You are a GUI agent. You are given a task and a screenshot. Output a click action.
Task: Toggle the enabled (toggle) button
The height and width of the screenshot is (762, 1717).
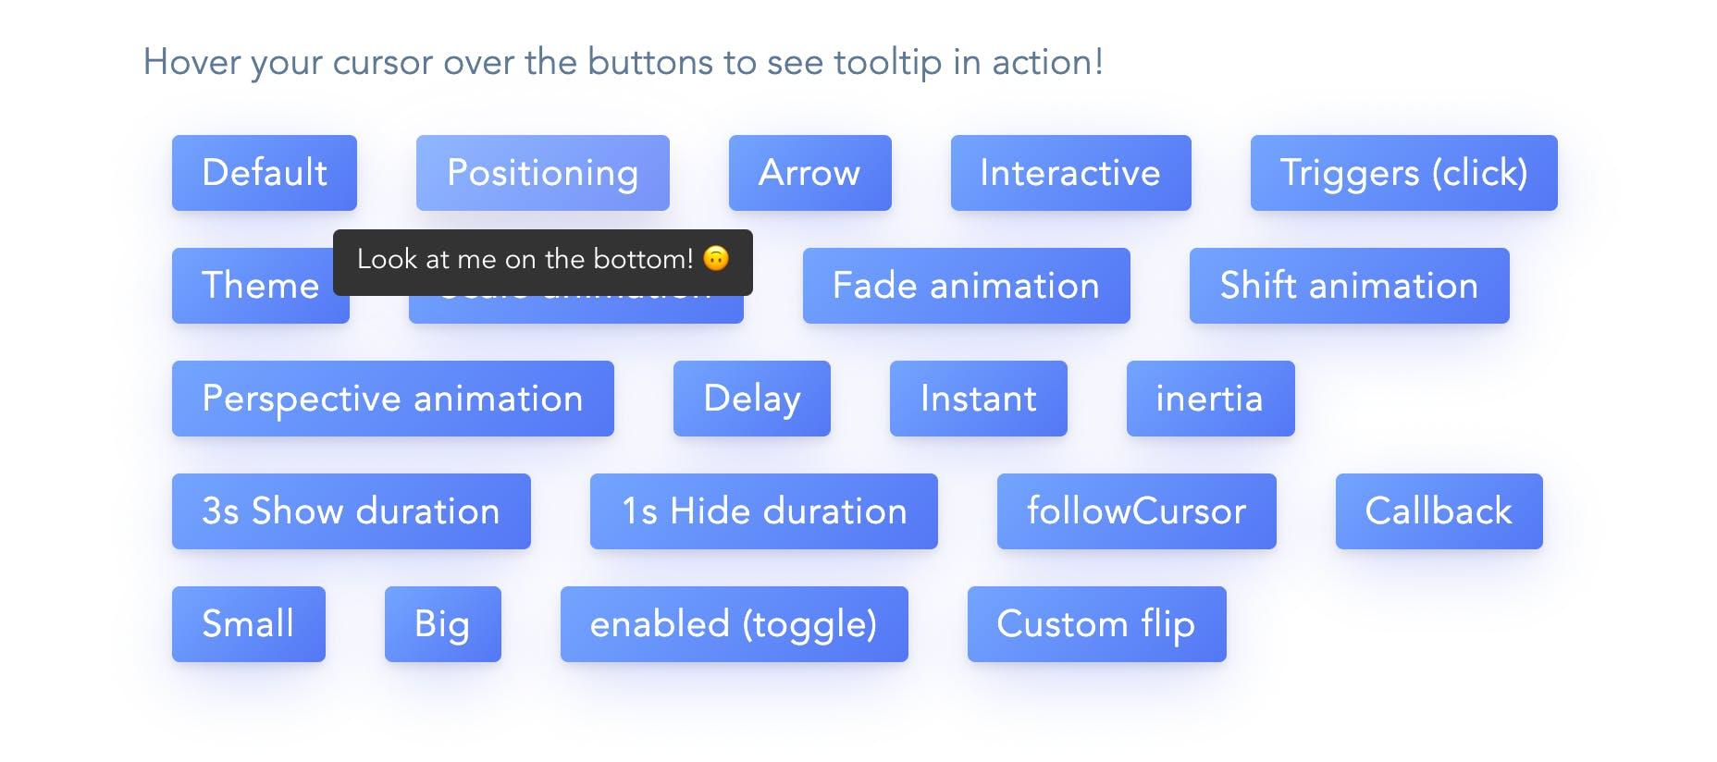point(734,624)
